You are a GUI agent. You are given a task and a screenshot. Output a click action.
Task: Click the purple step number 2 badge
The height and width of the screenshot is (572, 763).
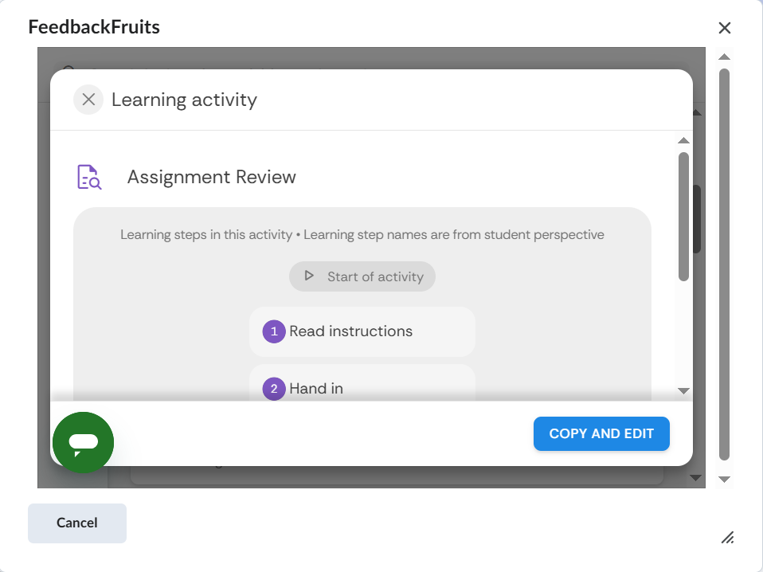tap(274, 389)
